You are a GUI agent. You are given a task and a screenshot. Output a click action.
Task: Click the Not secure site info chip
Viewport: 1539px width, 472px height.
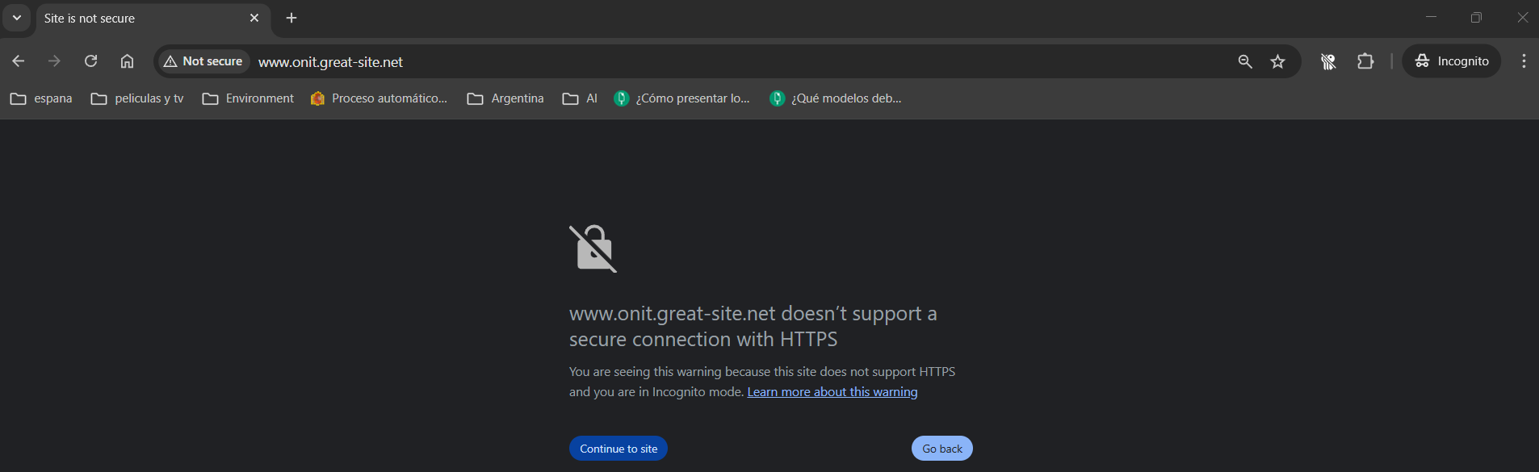pyautogui.click(x=203, y=61)
